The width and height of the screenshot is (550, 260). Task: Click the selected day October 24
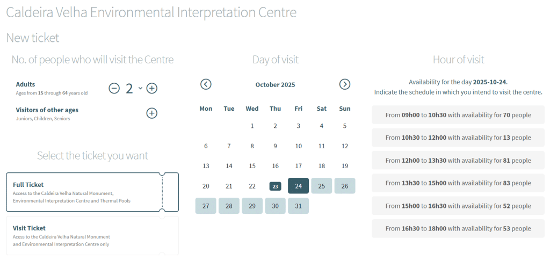pos(299,186)
